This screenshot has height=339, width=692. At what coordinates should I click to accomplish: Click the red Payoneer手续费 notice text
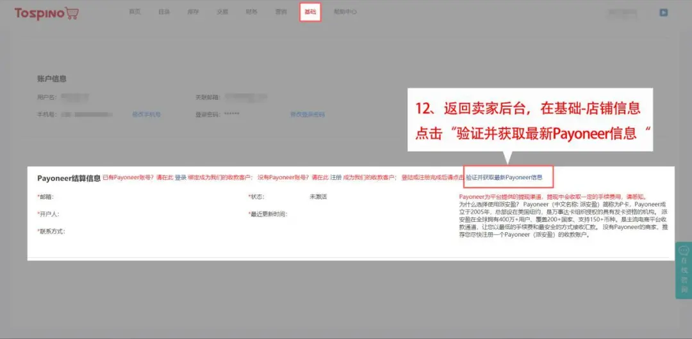552,197
